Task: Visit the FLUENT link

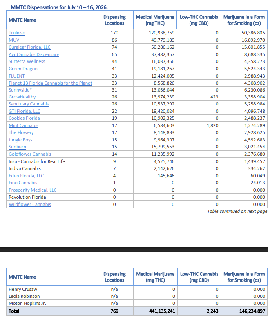Action: pos(16,76)
